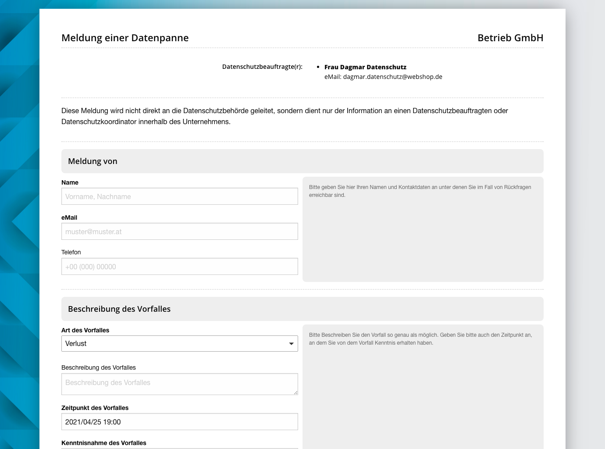Click the Name input field
Screen dimensions: 605x449
tap(180, 196)
